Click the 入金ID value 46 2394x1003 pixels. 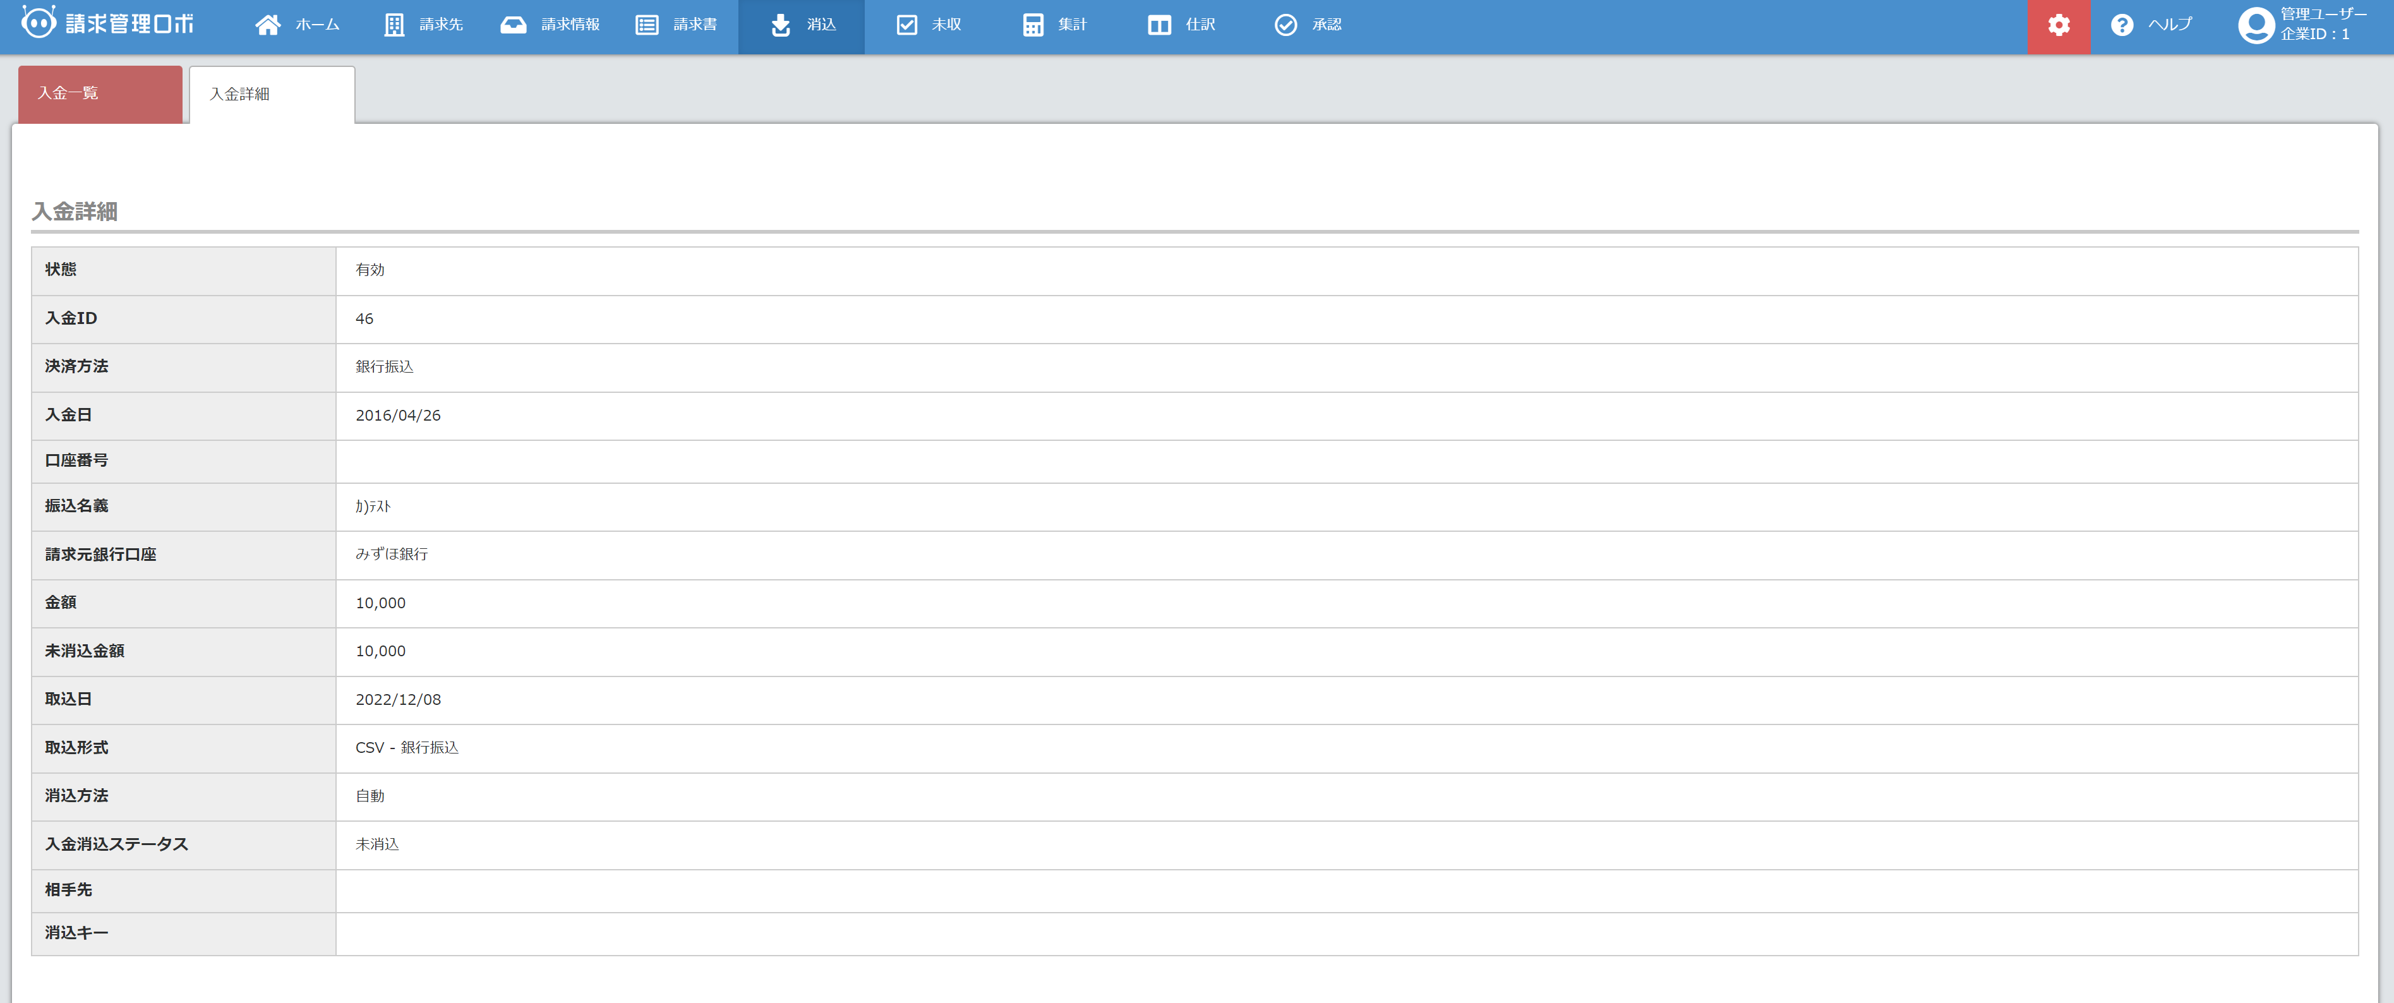(x=364, y=319)
